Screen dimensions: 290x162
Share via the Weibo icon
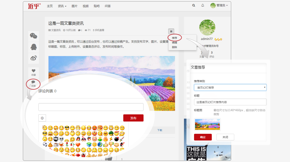34,58
